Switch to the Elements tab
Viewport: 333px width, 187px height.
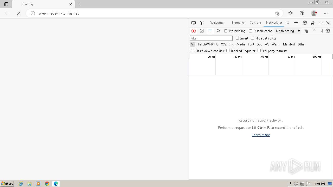pos(238,23)
